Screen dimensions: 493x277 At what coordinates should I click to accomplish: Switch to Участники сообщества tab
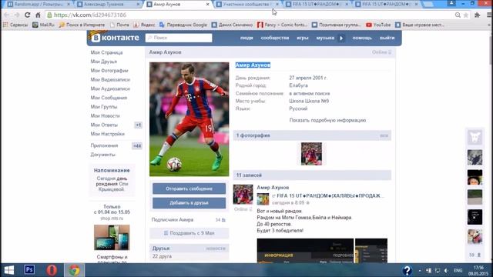click(246, 5)
